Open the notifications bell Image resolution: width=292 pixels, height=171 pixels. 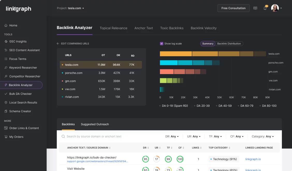[x=265, y=8]
